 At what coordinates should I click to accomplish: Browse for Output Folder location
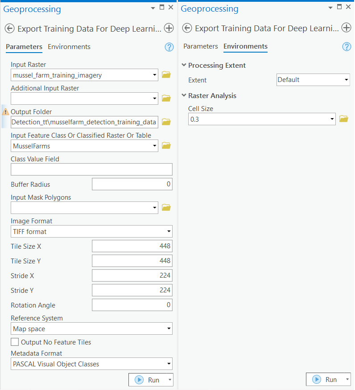tap(166, 122)
